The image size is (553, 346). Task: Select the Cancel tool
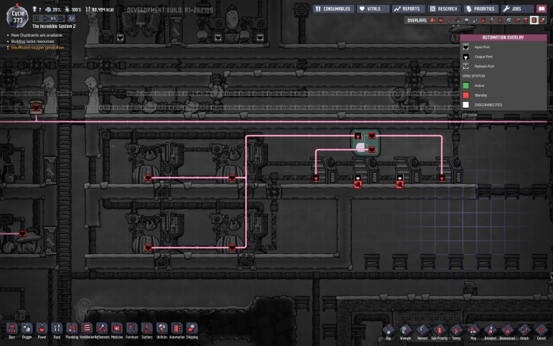542,330
